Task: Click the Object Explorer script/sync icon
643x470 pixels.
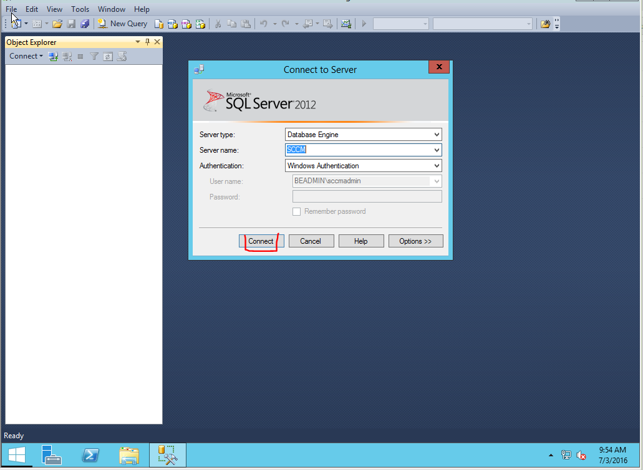Action: pos(122,57)
